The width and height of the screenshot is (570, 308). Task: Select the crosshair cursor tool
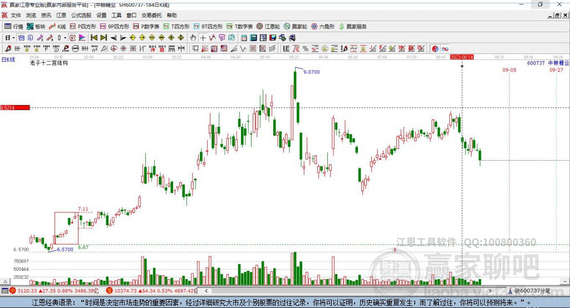(x=203, y=38)
